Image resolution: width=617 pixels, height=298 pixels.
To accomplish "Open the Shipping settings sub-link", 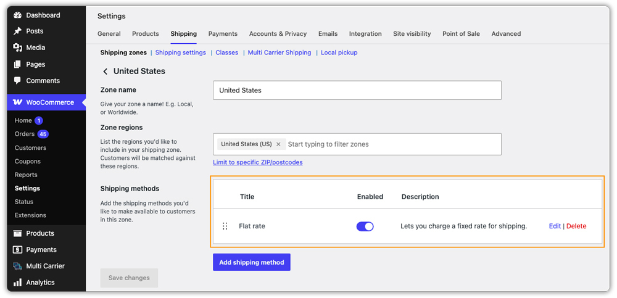I will 181,52.
